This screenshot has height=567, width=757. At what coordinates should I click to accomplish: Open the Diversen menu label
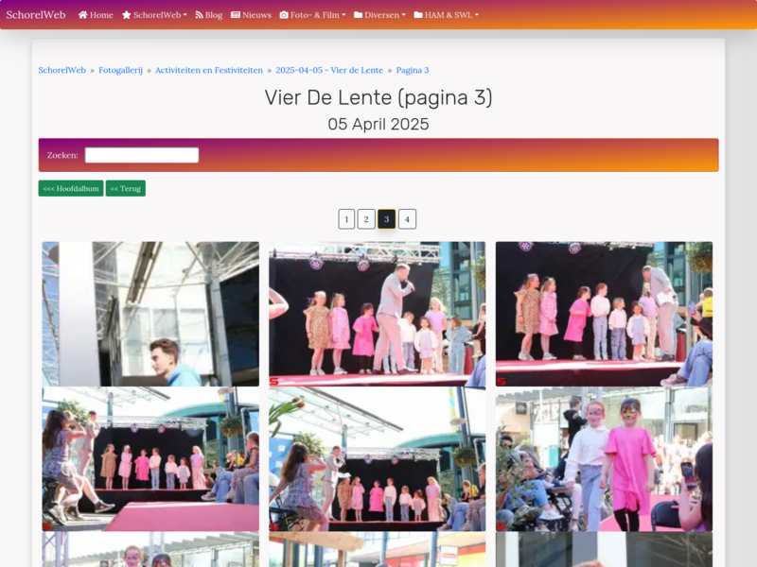[x=382, y=15]
